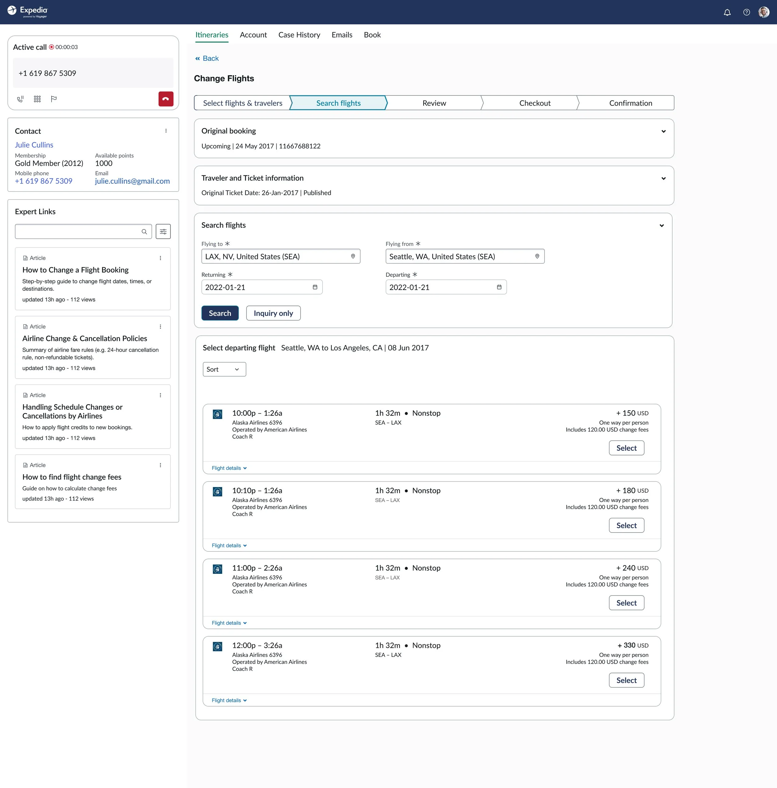Expand Flight details for 10:00p flight

coord(229,468)
